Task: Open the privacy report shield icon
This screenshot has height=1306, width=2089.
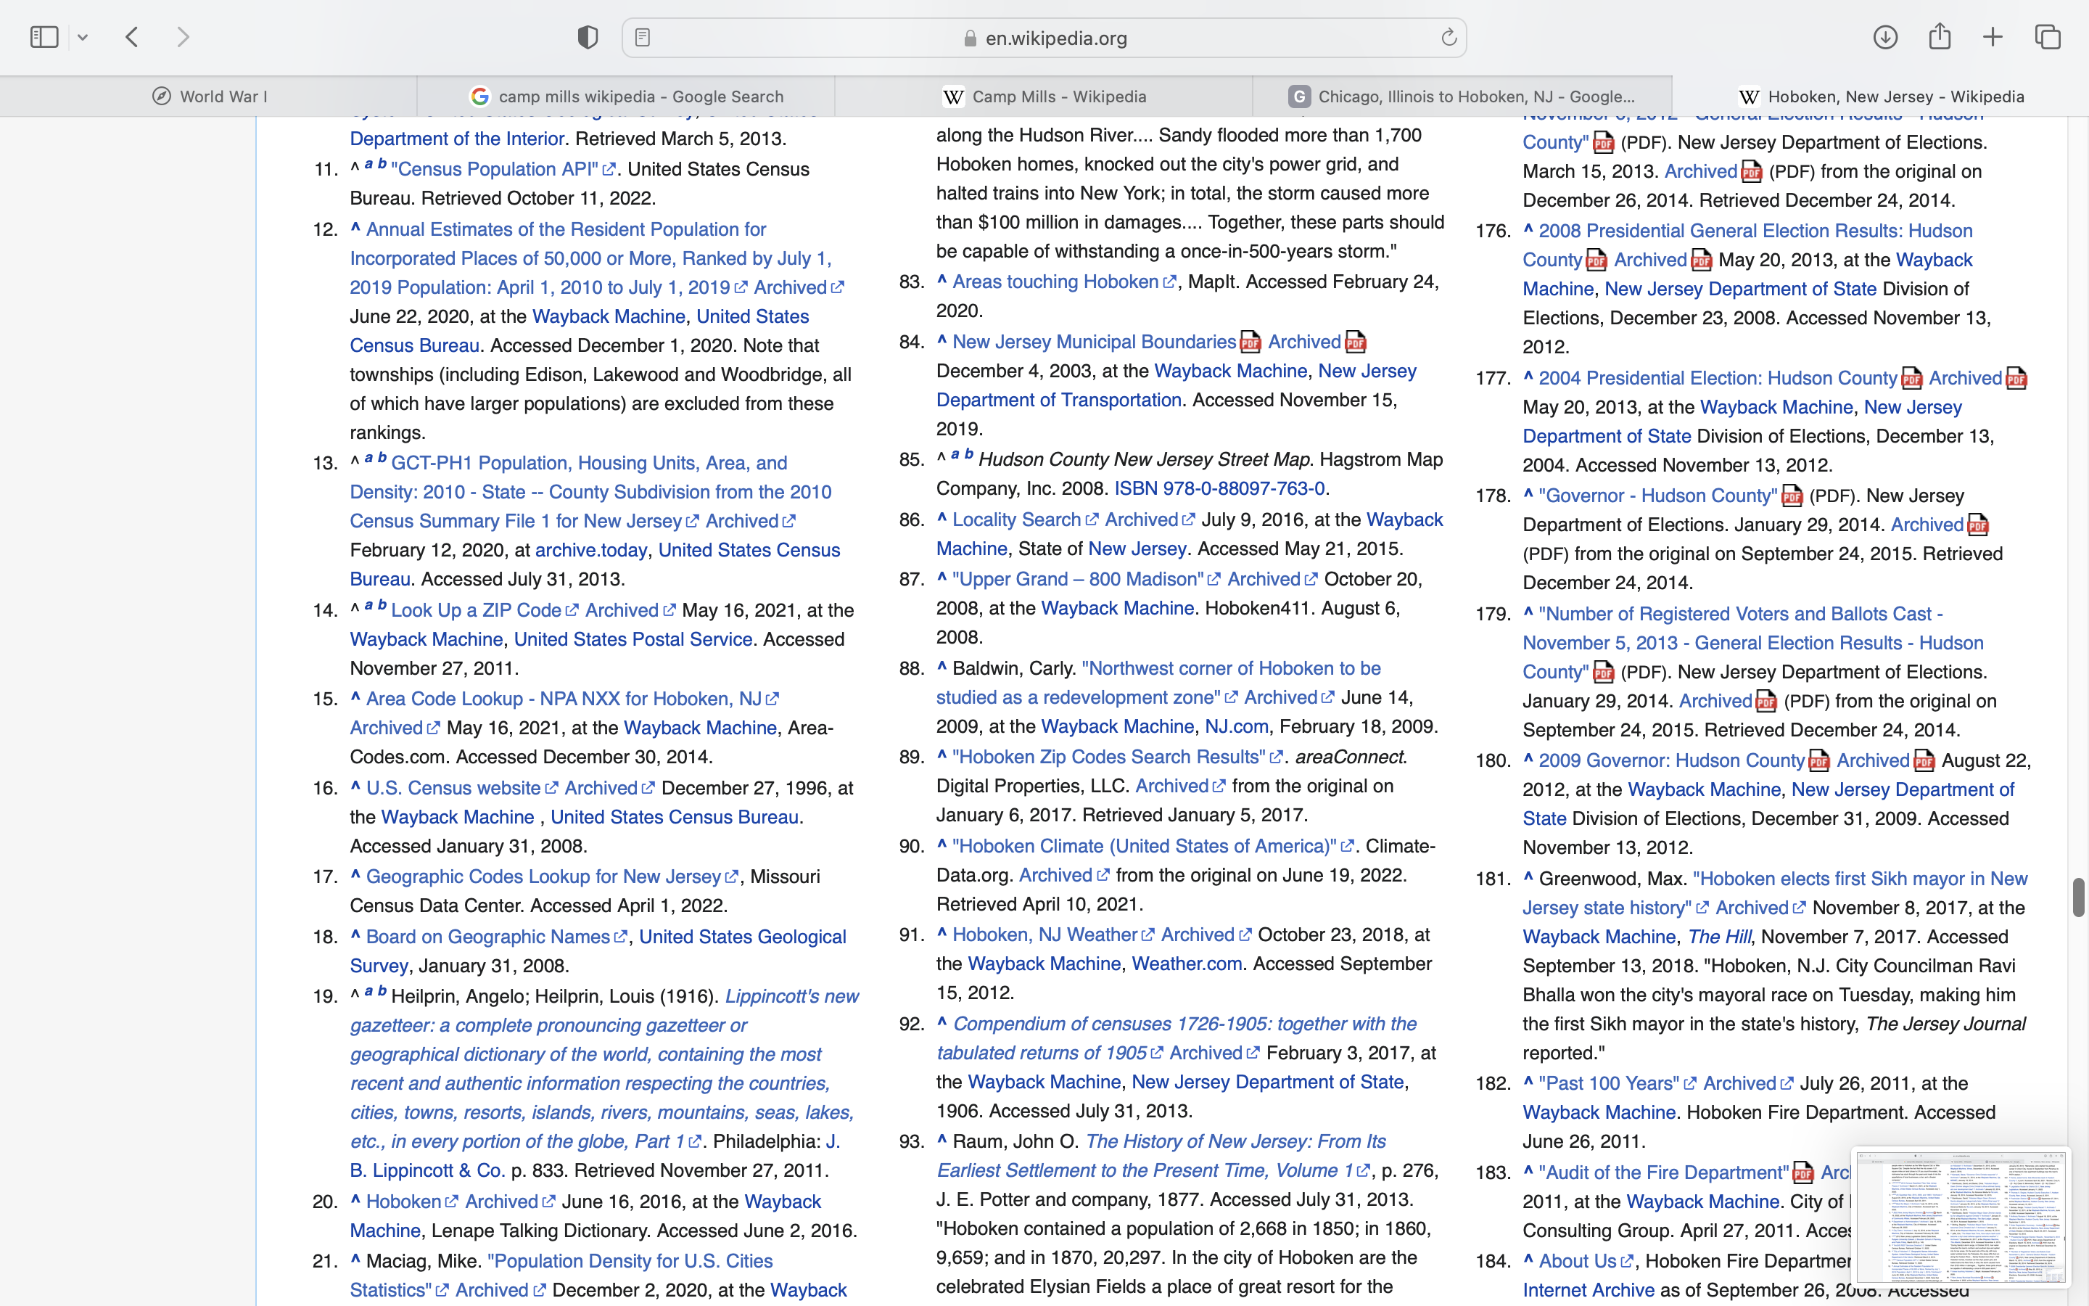Action: [588, 37]
